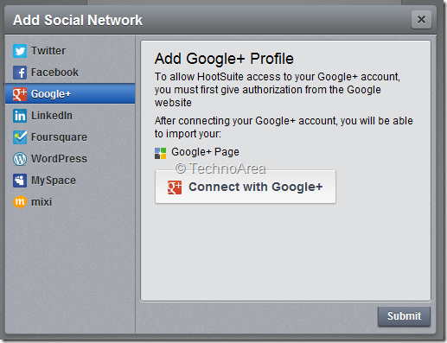Click the Add Social Network title
This screenshot has height=343, width=447.
78,20
